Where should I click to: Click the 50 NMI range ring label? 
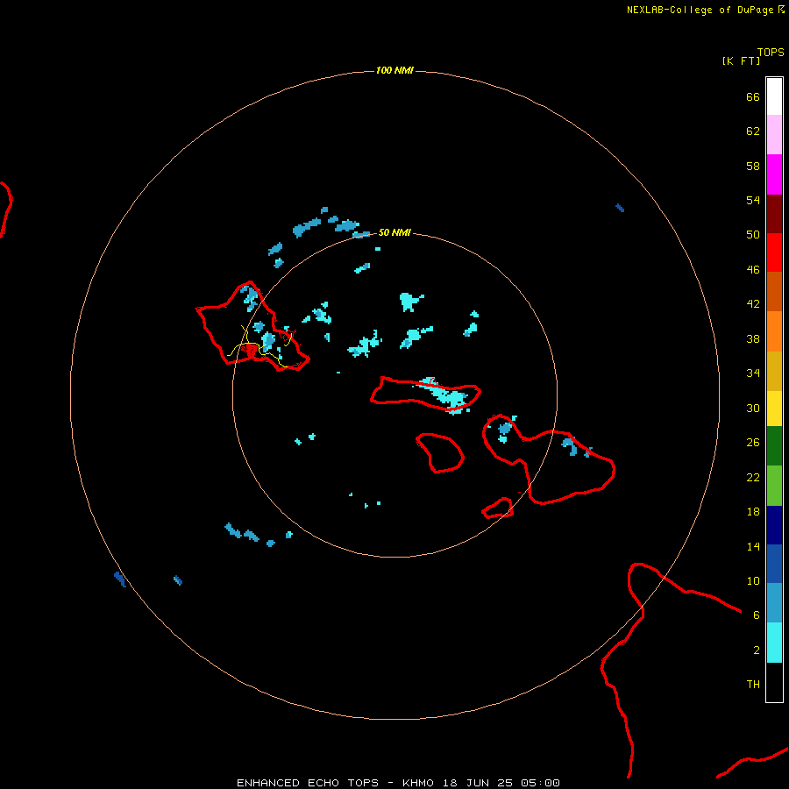click(394, 232)
